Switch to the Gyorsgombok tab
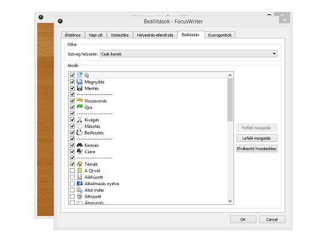Screen dimensions: 331x241 (x=220, y=35)
